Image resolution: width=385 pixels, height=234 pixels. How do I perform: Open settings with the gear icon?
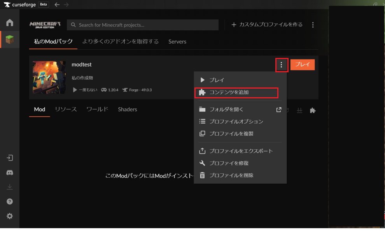coord(10,216)
